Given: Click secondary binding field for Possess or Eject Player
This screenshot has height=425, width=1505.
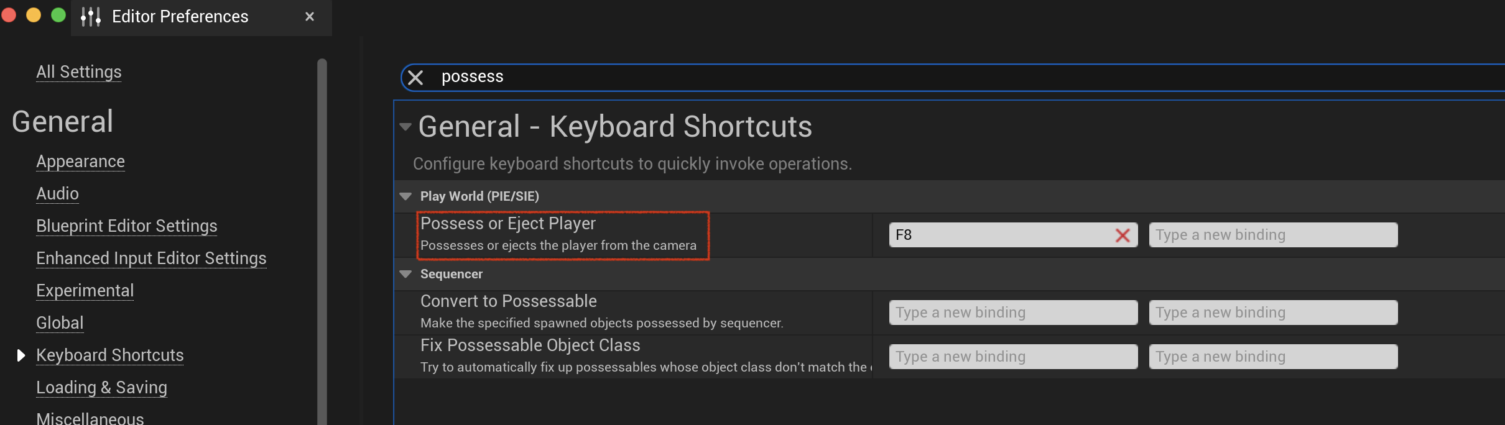Looking at the screenshot, I should (x=1273, y=235).
